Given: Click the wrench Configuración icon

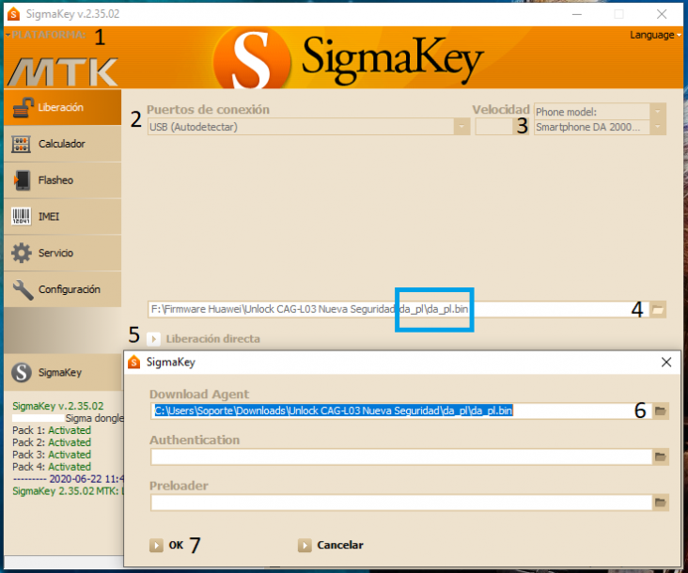Looking at the screenshot, I should point(23,290).
